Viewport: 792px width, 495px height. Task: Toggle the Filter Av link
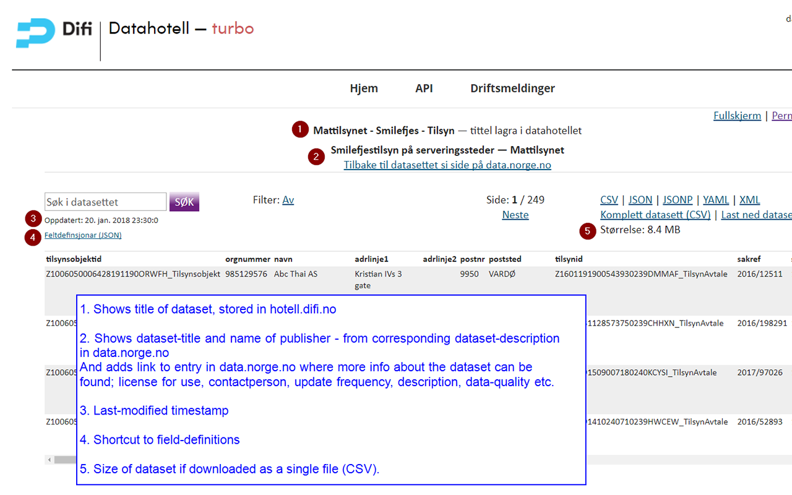(x=288, y=200)
